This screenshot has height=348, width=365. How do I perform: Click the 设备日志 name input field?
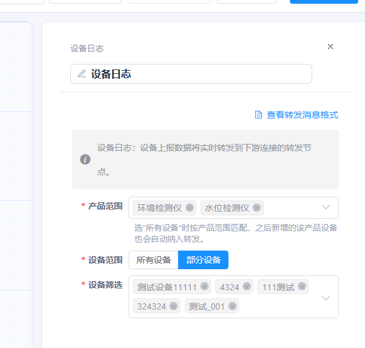pyautogui.click(x=191, y=74)
